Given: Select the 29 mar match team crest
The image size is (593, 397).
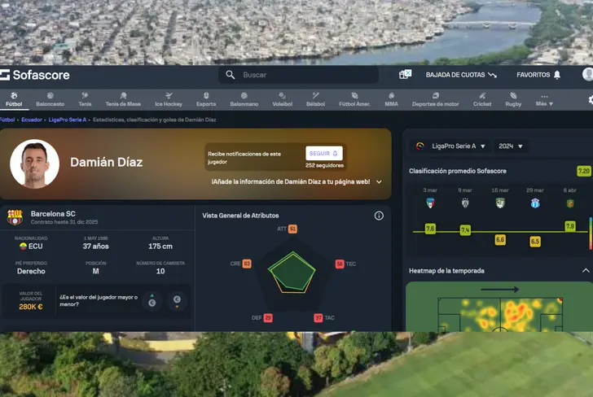Looking at the screenshot, I should point(535,203).
